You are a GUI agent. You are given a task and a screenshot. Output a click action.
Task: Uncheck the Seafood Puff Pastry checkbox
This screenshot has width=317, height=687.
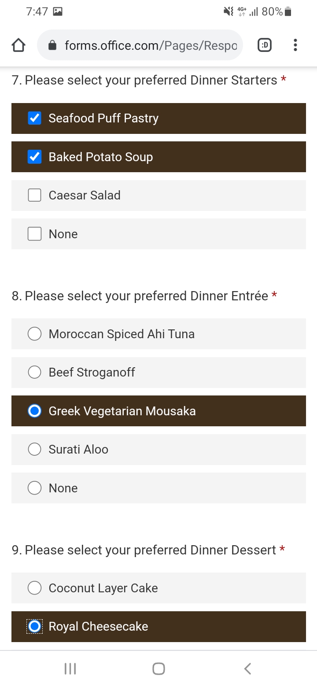pyautogui.click(x=34, y=118)
